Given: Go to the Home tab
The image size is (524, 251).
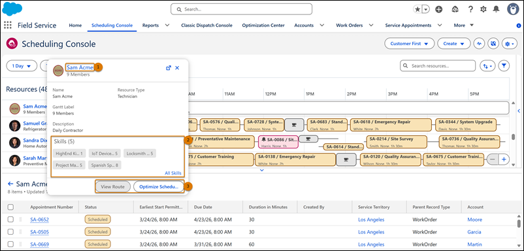Looking at the screenshot, I should point(75,25).
